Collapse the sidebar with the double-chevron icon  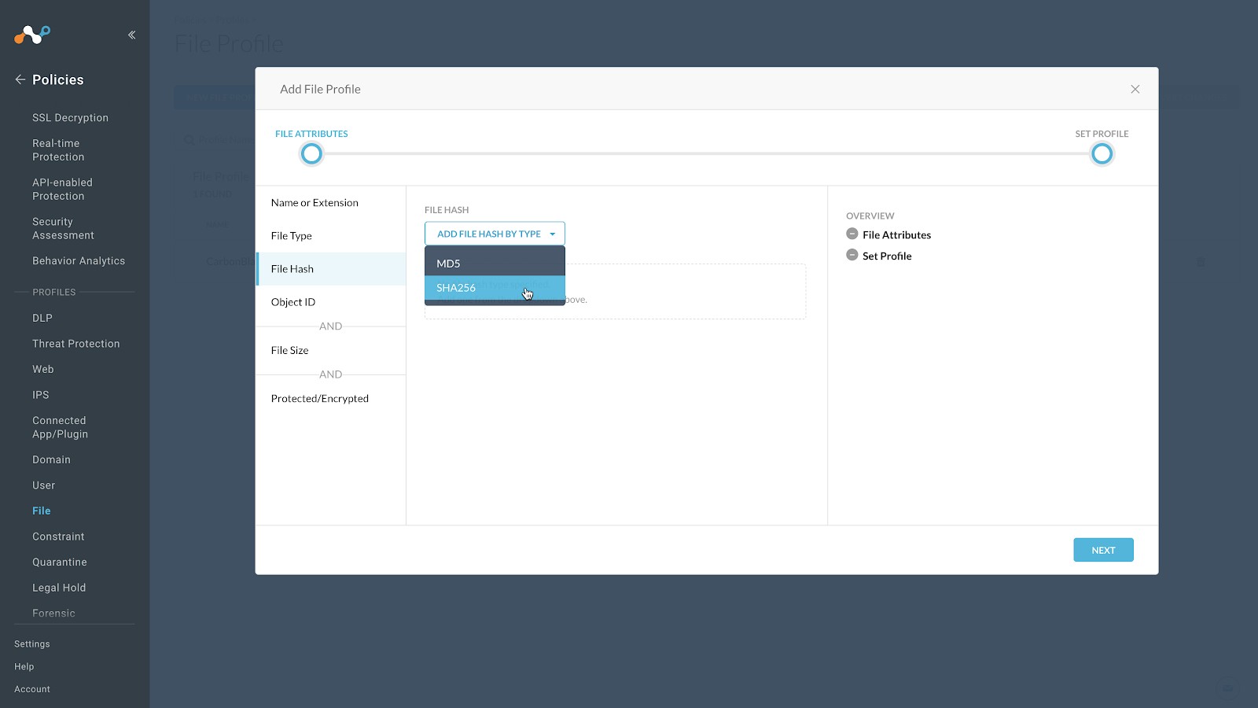coord(131,35)
